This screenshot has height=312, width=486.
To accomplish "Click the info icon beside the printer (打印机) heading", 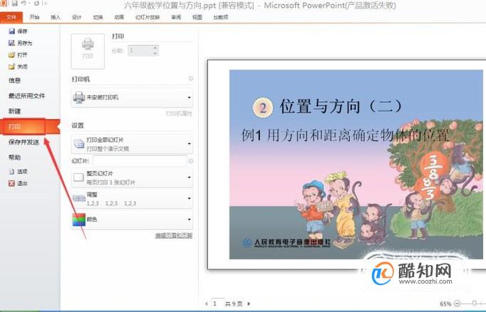I will (191, 78).
